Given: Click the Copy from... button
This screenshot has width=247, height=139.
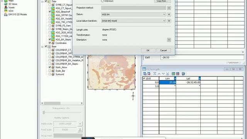Looking at the screenshot, I should (162, 1).
